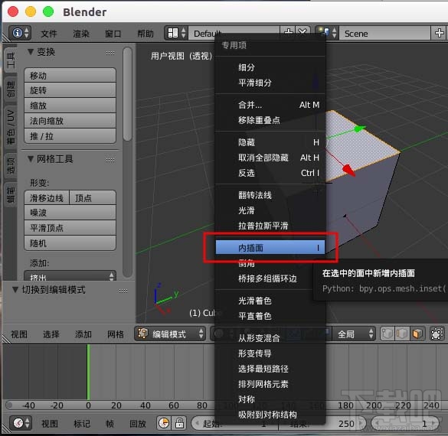Select edge select mode icon
Image resolution: width=448 pixels, height=436 pixels.
click(402, 334)
